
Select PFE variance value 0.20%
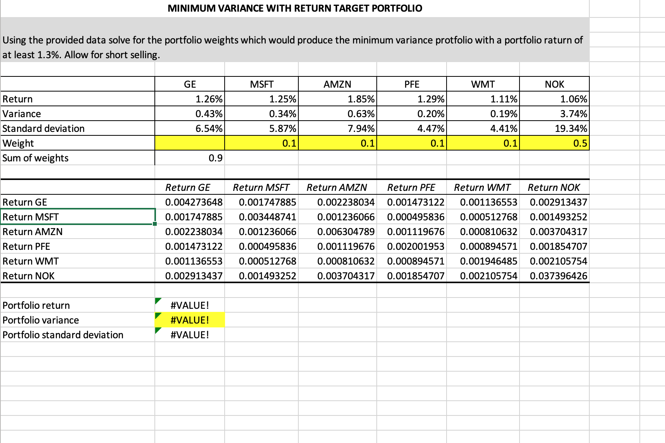(412, 114)
